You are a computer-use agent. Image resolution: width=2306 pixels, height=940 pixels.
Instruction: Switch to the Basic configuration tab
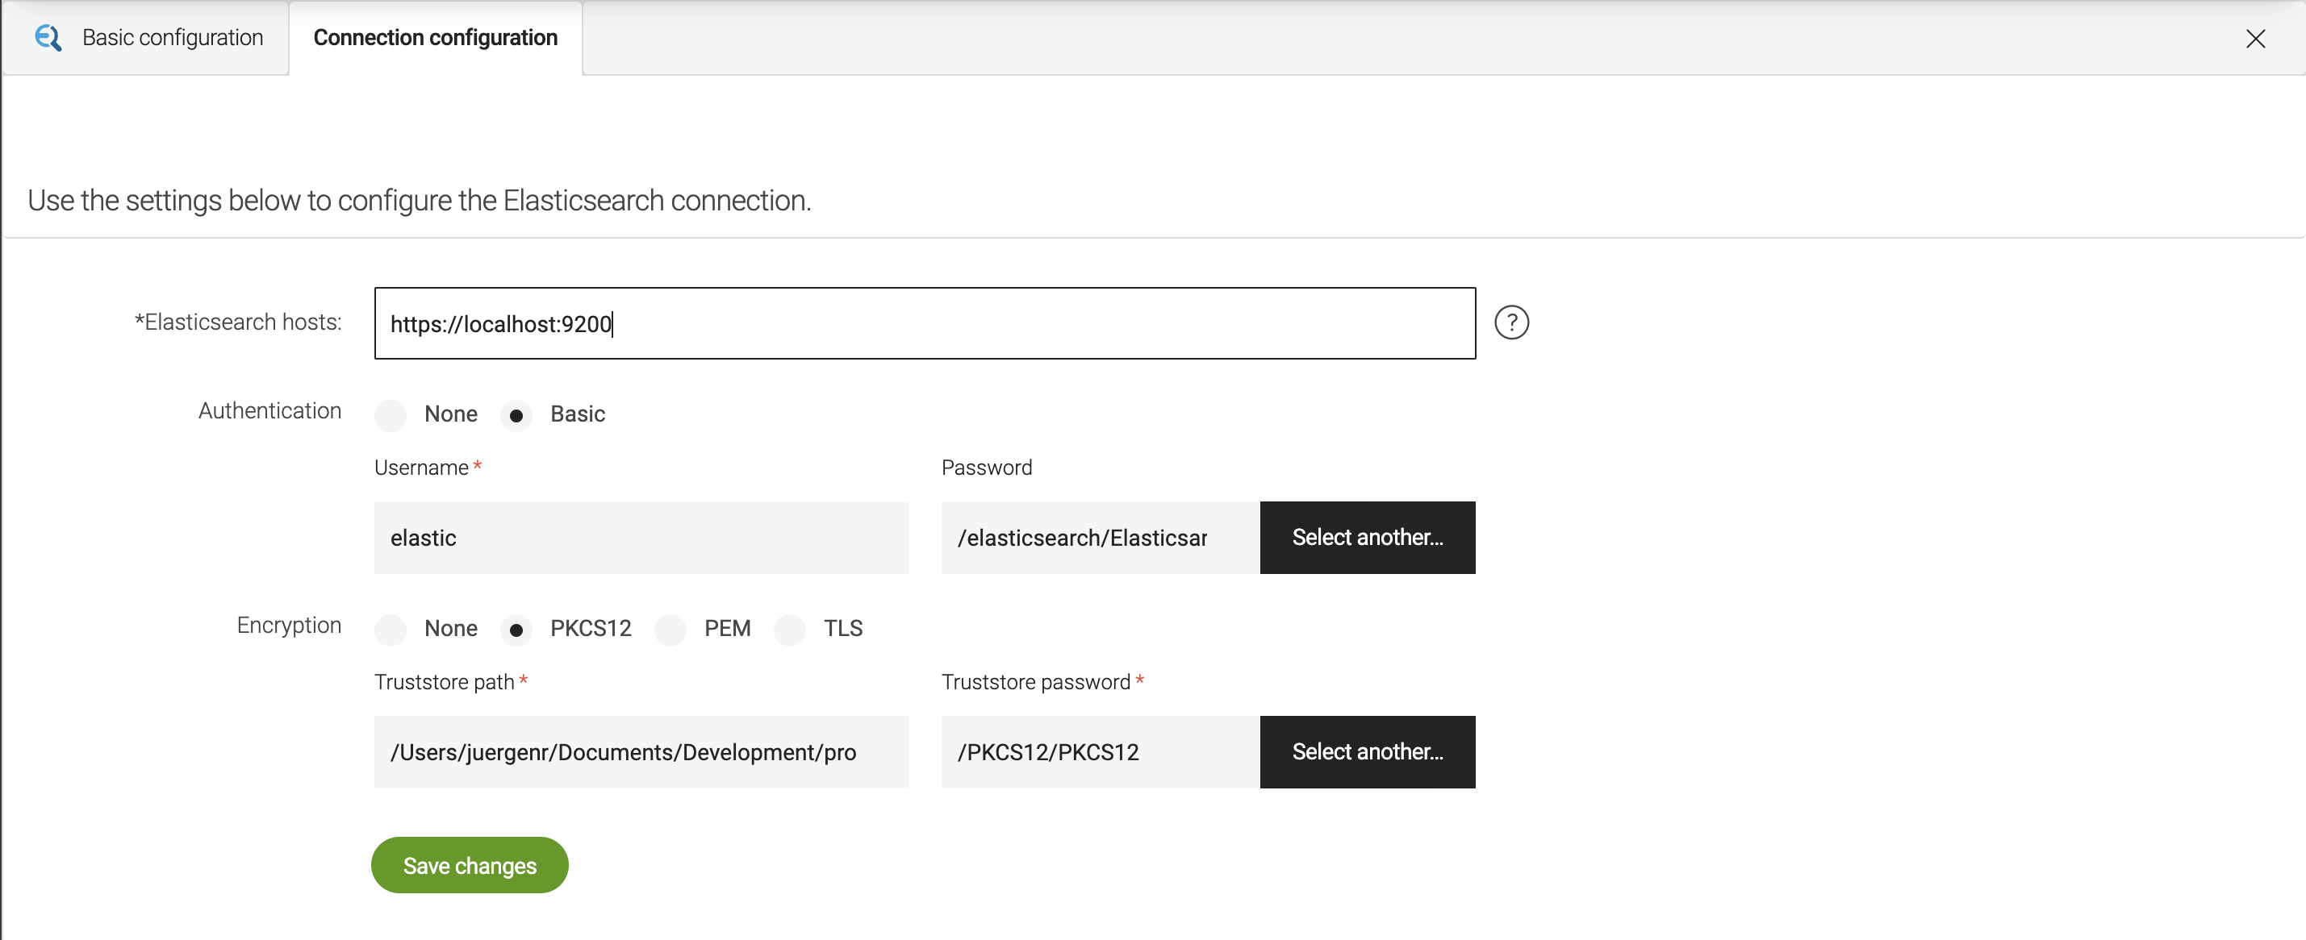[145, 38]
